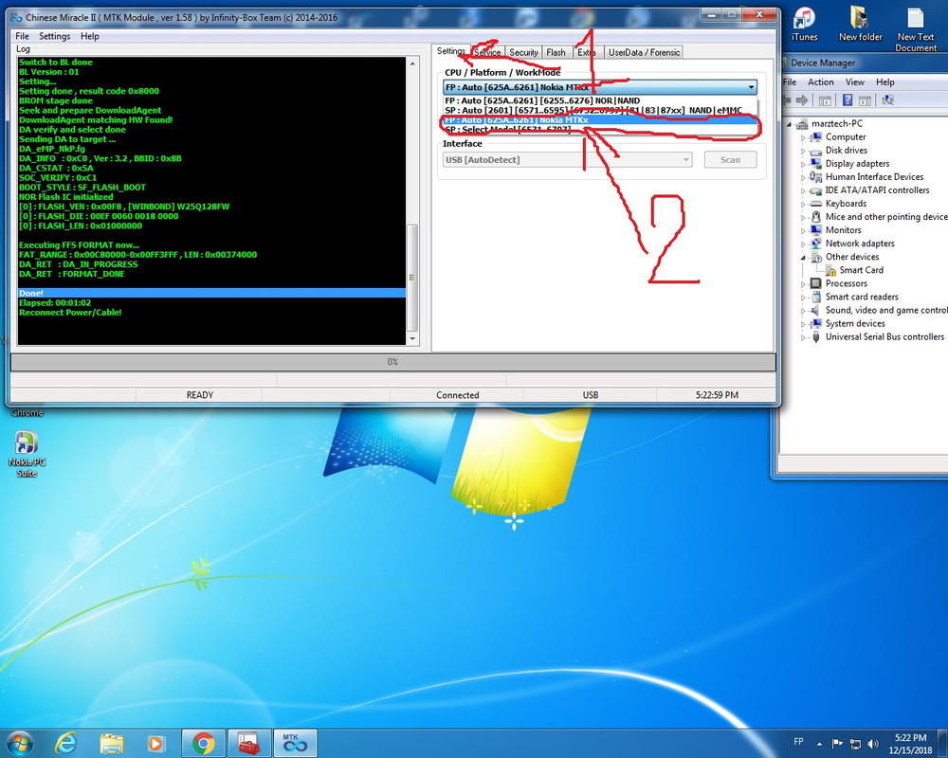
Task: Switch to the Security tab
Action: pos(523,53)
